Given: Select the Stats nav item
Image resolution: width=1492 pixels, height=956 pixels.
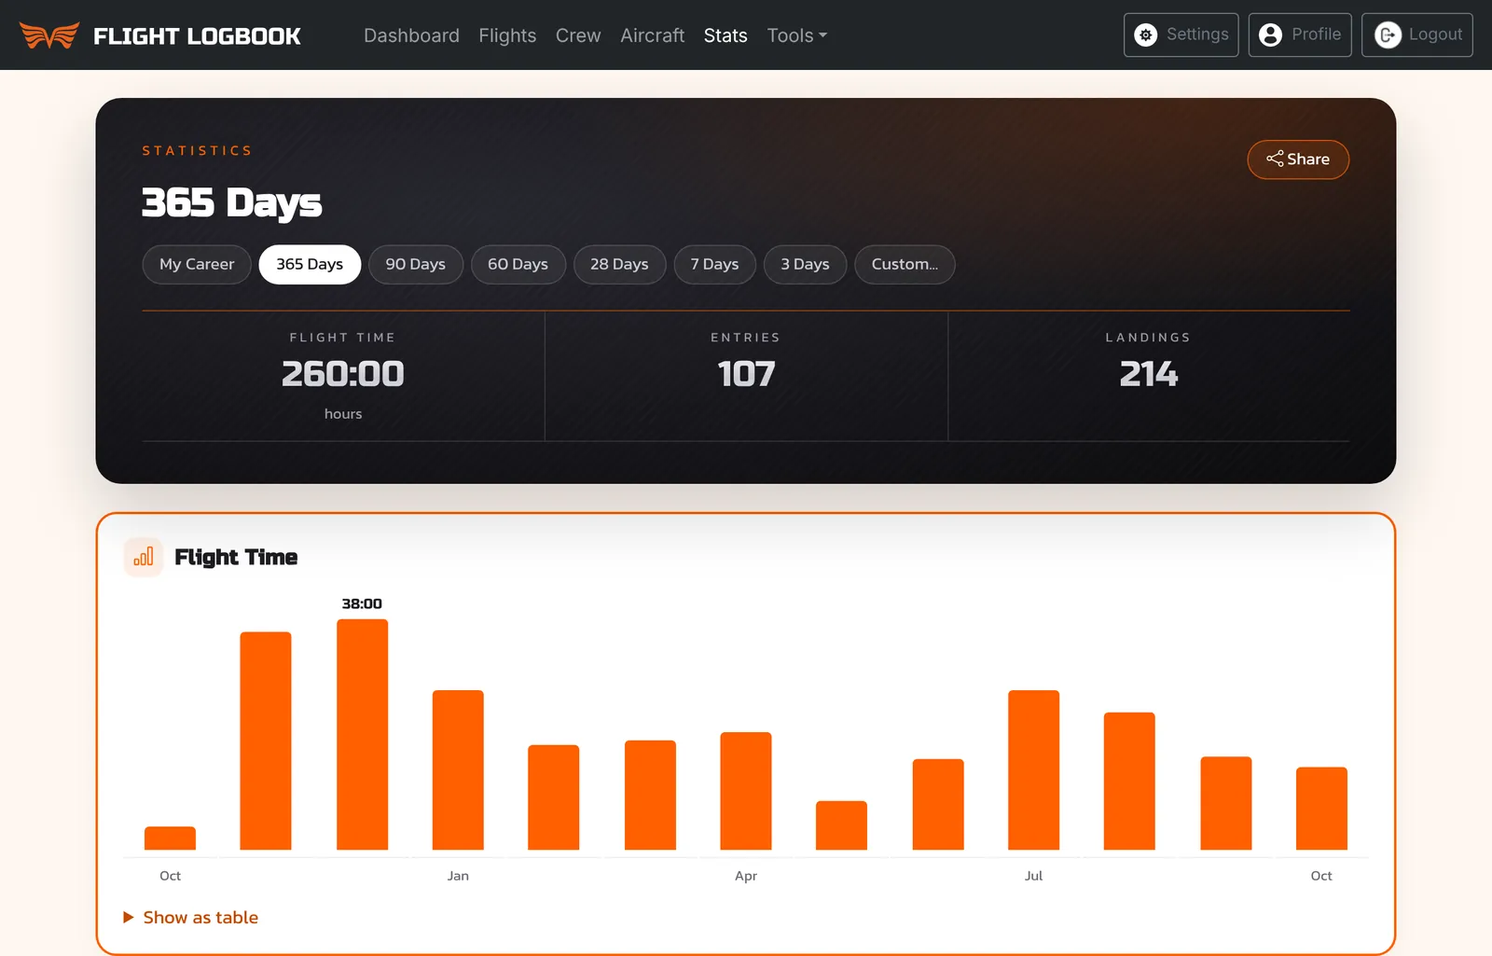Looking at the screenshot, I should (x=725, y=35).
